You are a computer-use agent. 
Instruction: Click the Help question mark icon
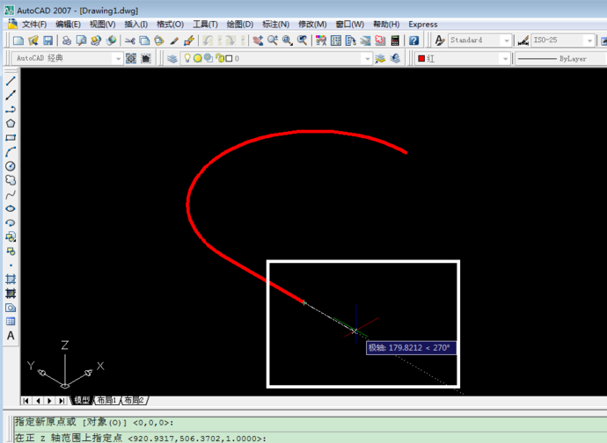413,40
